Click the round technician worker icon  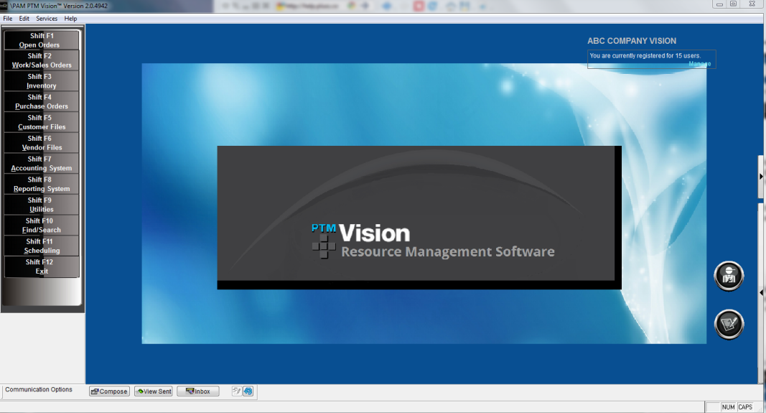[x=729, y=276]
